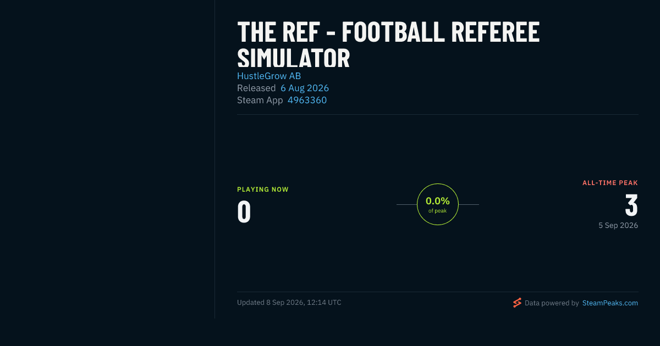Open the HustleGrow AB developer link
Image resolution: width=660 pixels, height=346 pixels.
click(269, 76)
